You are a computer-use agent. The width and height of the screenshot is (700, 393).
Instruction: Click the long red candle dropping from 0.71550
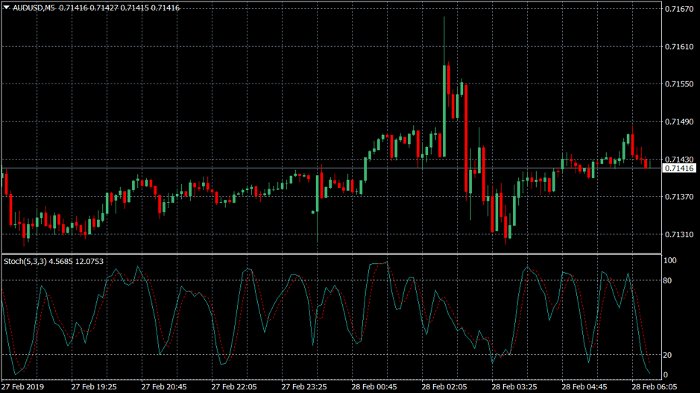(x=466, y=139)
